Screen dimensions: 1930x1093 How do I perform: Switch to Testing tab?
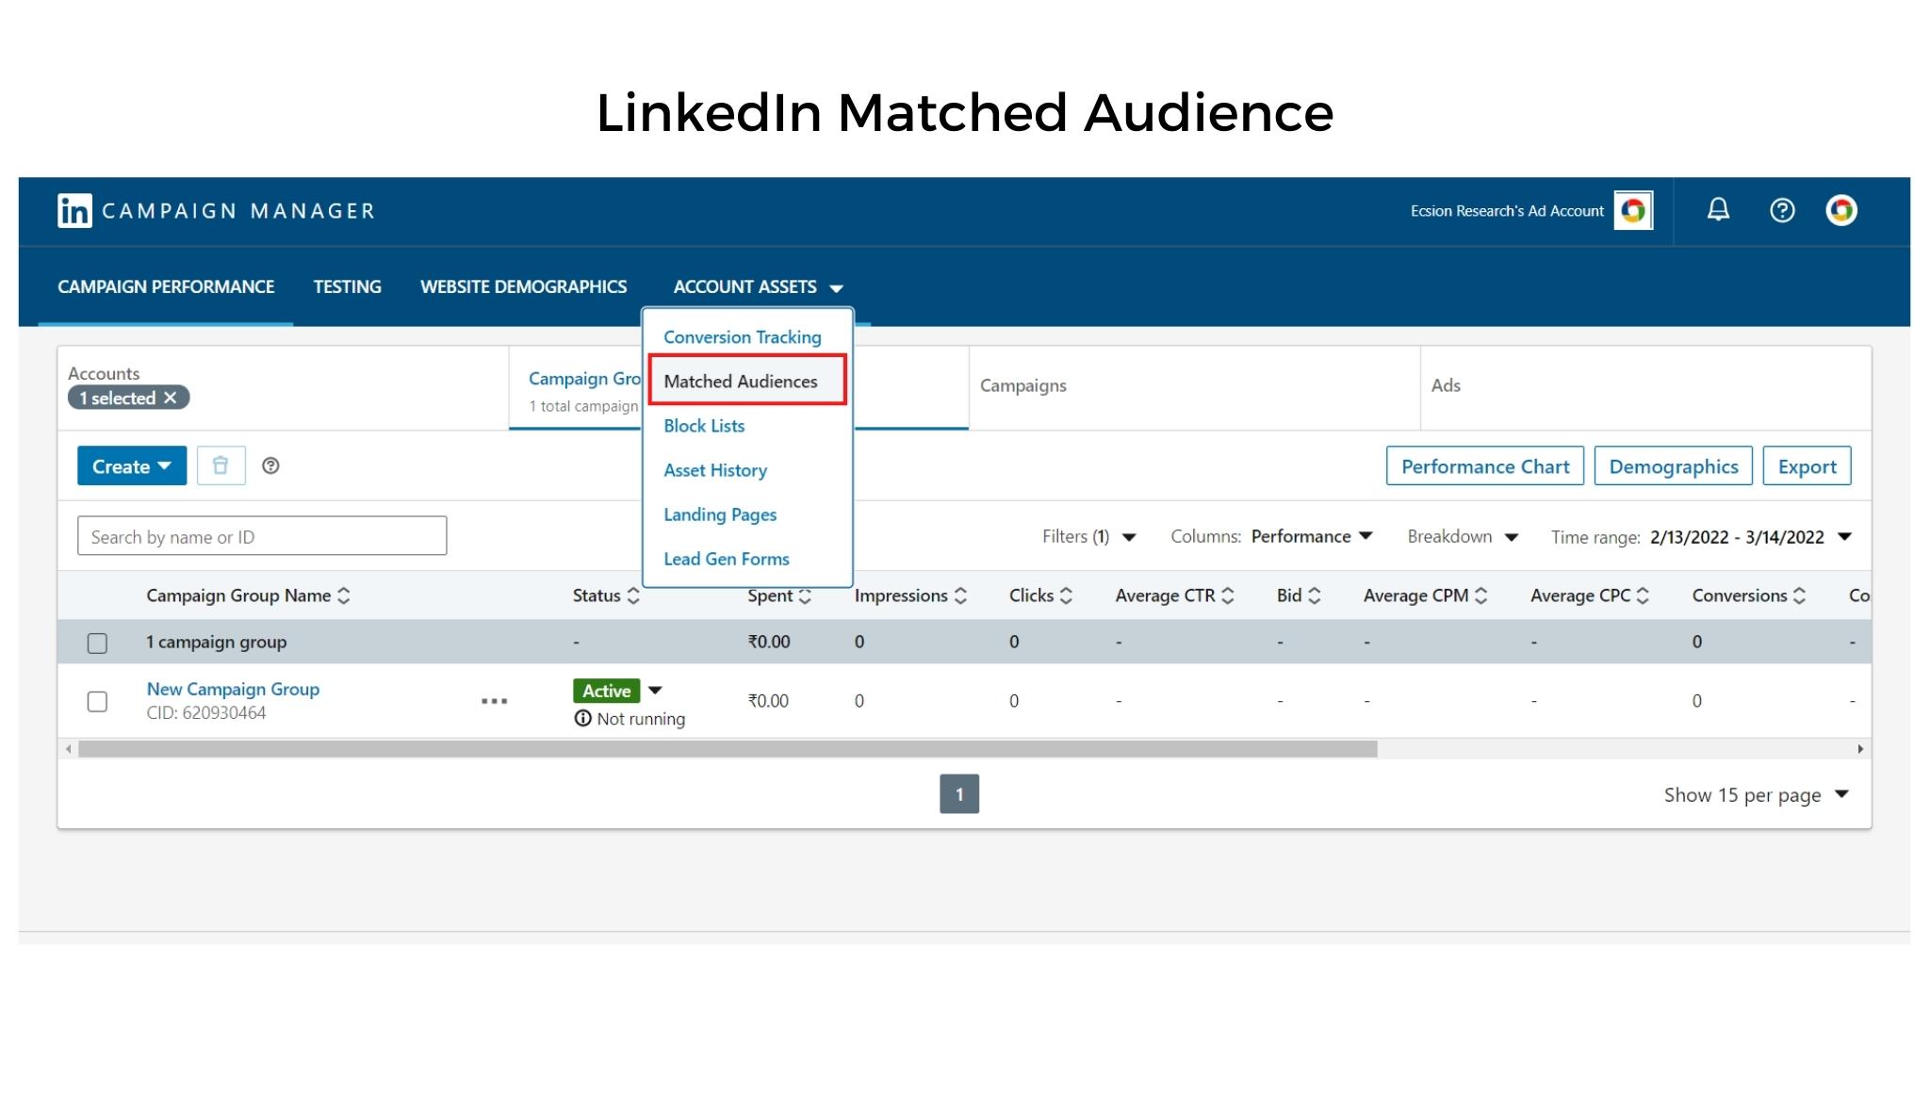click(x=347, y=286)
